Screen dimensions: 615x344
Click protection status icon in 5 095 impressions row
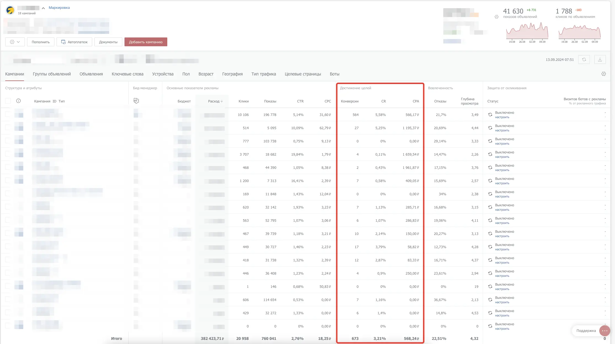[490, 128]
